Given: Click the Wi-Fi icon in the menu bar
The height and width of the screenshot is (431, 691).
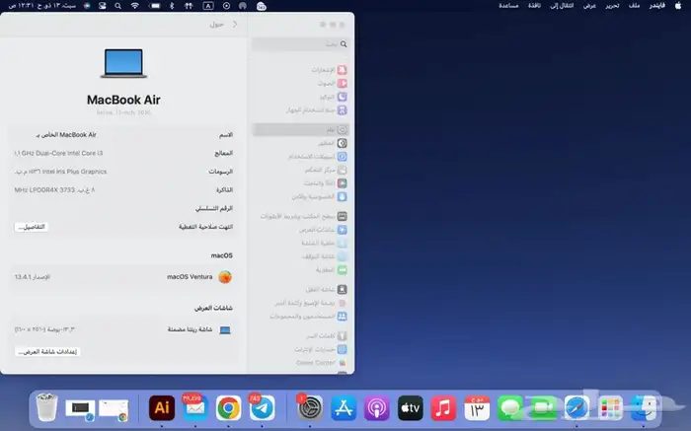Looking at the screenshot, I should 135,6.
